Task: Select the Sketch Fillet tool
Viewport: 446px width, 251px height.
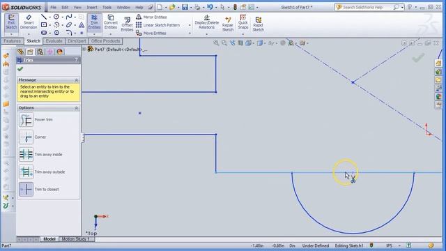Action: (68, 33)
